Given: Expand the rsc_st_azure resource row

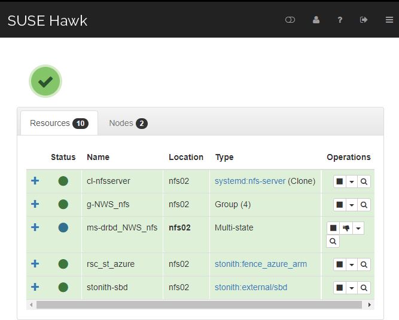Looking at the screenshot, I should (x=35, y=264).
